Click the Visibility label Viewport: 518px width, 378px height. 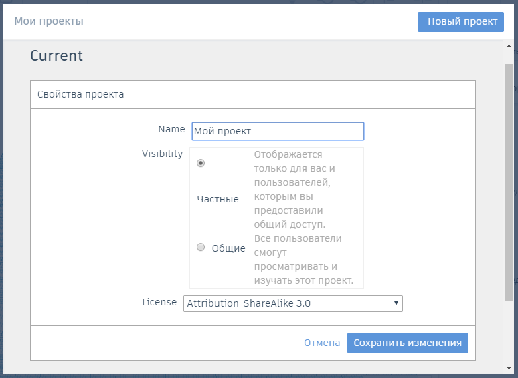(162, 154)
